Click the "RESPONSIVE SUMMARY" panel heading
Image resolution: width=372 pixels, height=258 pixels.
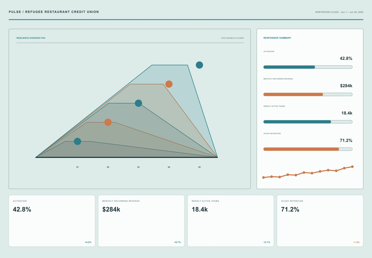click(x=277, y=38)
